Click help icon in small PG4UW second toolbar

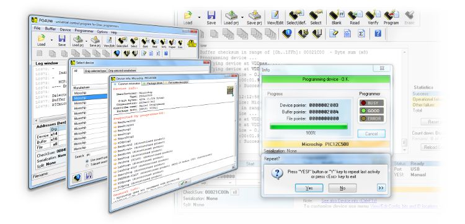[x=166, y=53]
